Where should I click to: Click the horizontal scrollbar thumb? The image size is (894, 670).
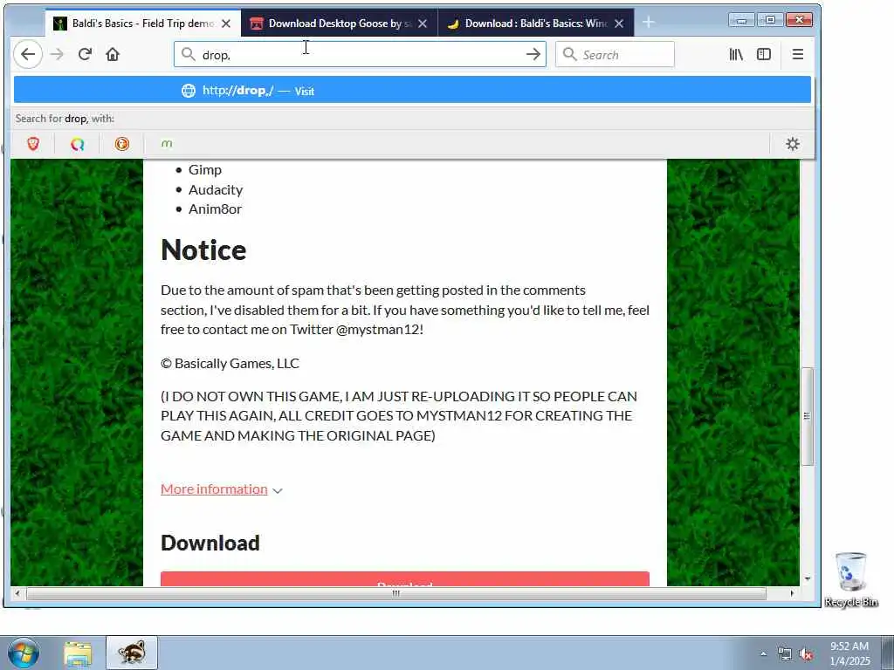pos(395,593)
